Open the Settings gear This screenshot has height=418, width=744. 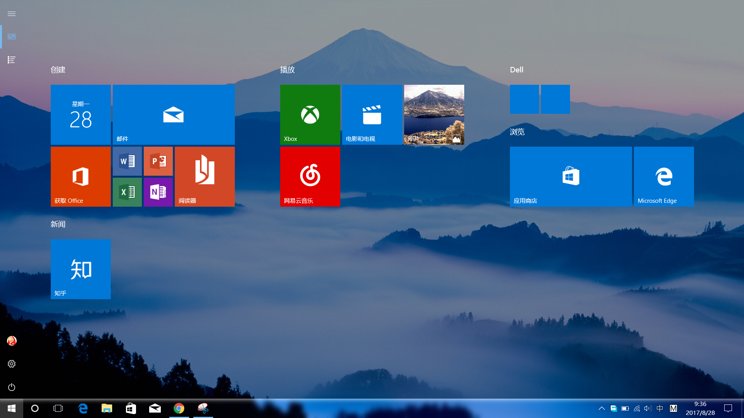click(x=12, y=364)
